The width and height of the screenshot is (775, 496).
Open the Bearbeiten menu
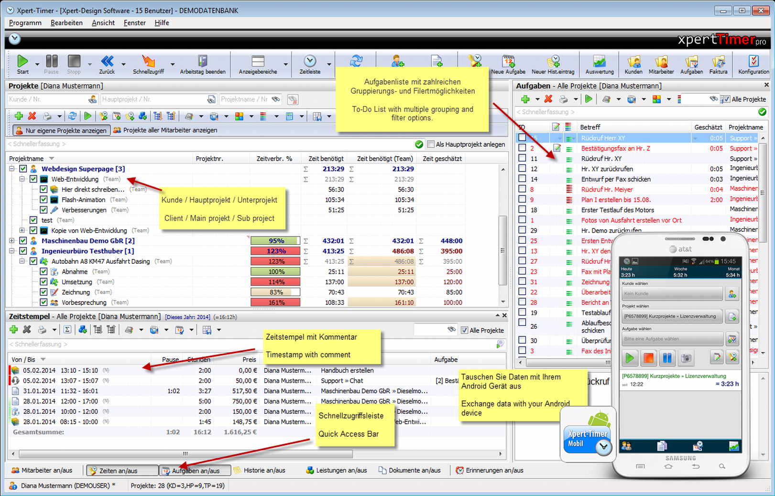click(x=66, y=22)
